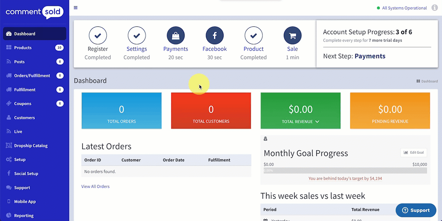
Task: Click the Facebook setup step icon
Action: tap(214, 35)
